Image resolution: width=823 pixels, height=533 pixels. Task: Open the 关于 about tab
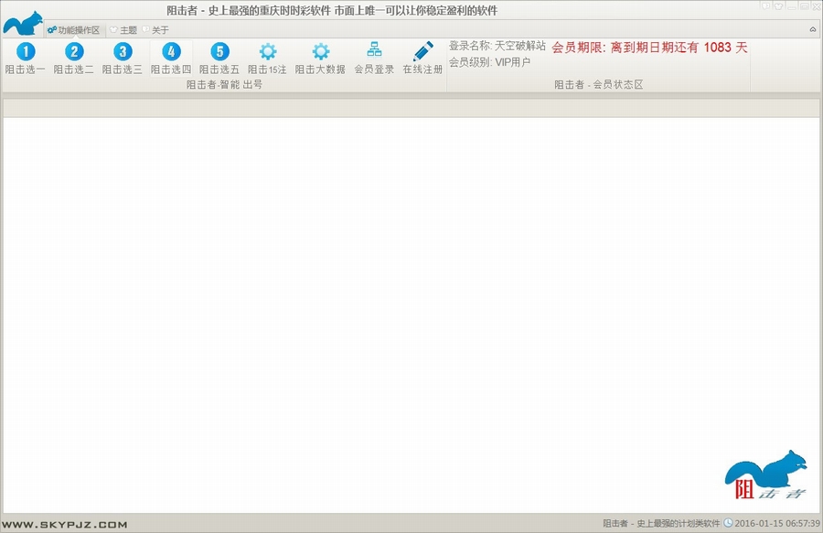click(x=155, y=30)
